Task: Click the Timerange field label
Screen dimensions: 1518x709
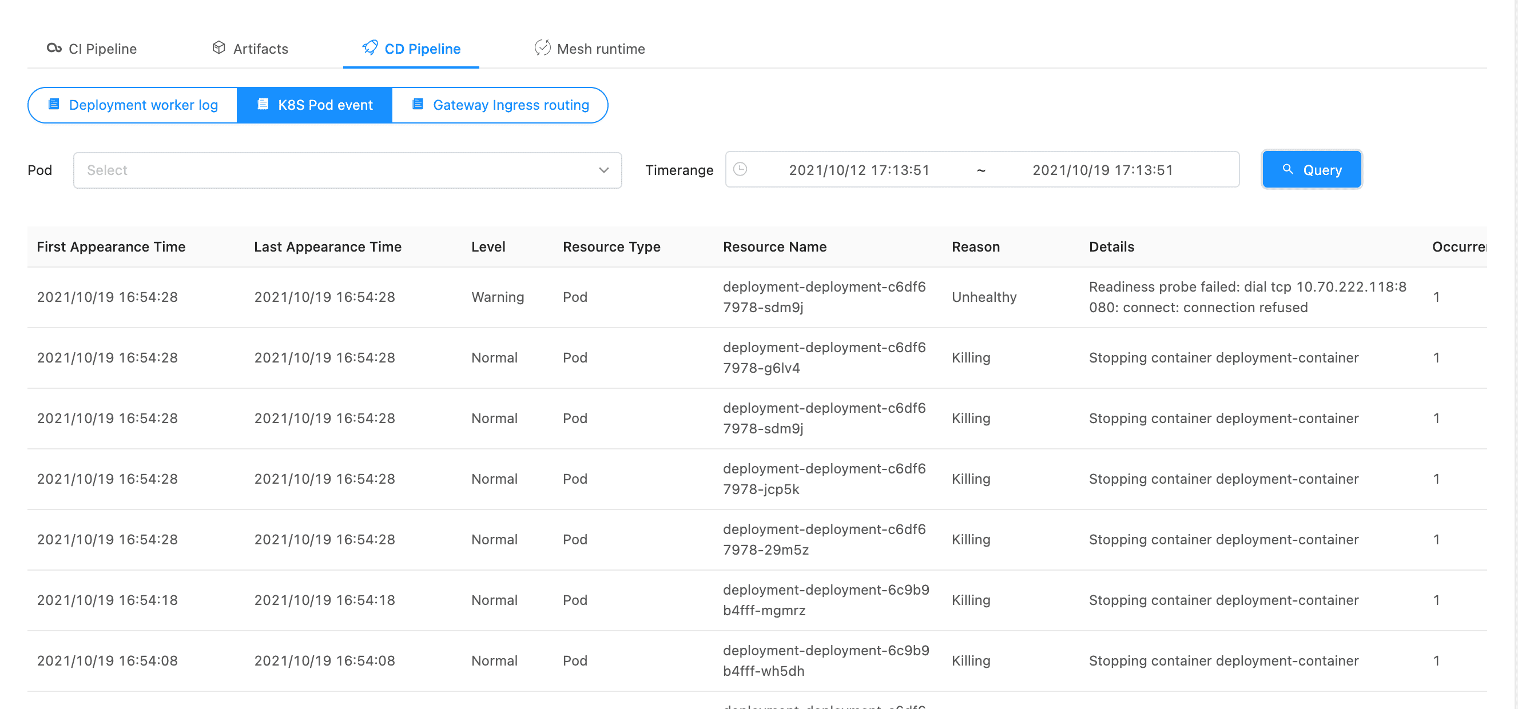Action: pos(679,170)
